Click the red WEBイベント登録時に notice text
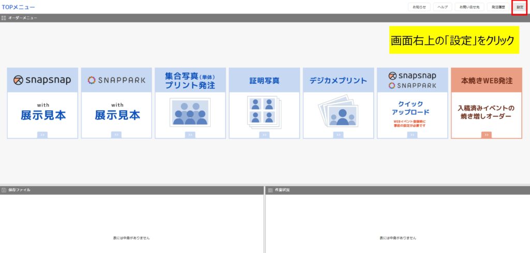Screen dimensions: 530x253 410,123
